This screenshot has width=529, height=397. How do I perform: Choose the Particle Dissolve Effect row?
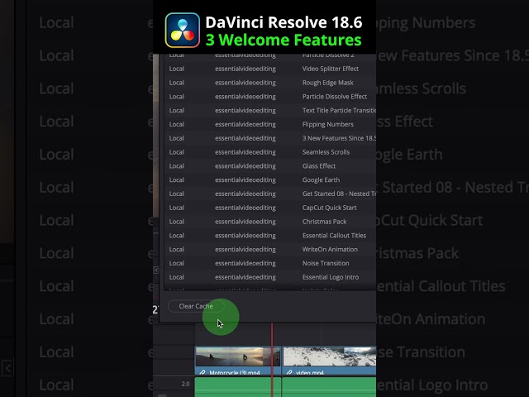click(x=270, y=96)
